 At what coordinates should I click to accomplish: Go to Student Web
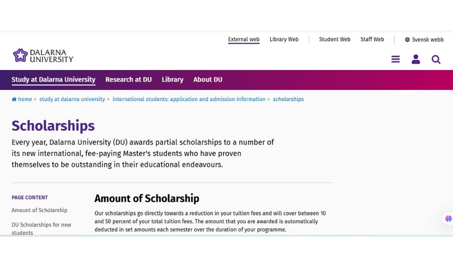pyautogui.click(x=335, y=39)
